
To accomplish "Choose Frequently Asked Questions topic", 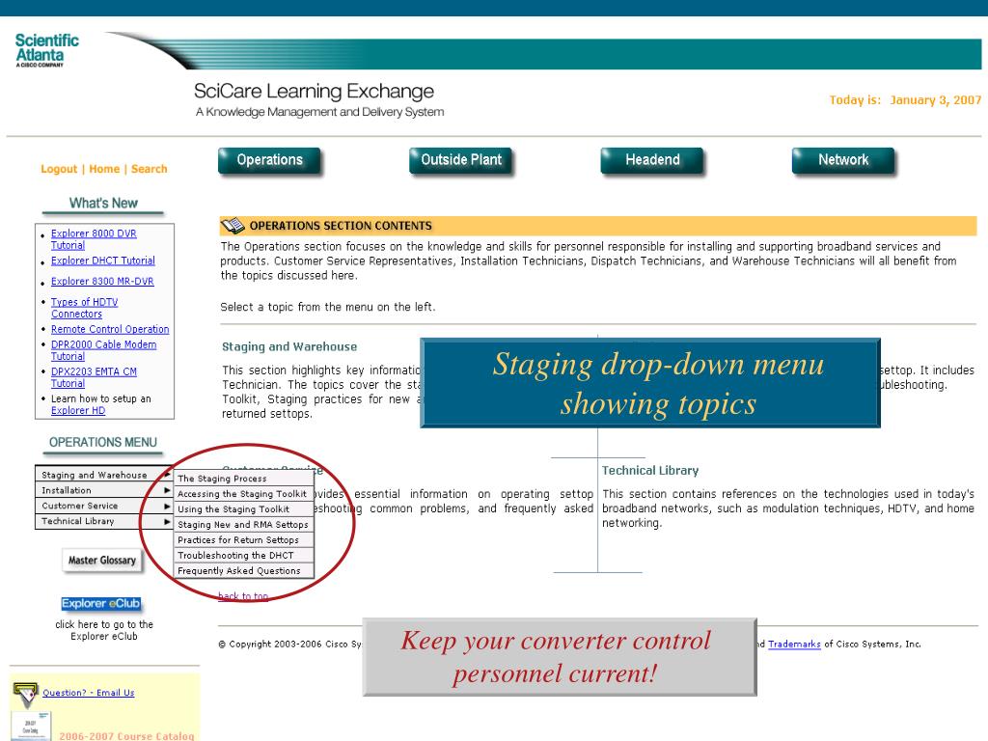I will coord(244,571).
